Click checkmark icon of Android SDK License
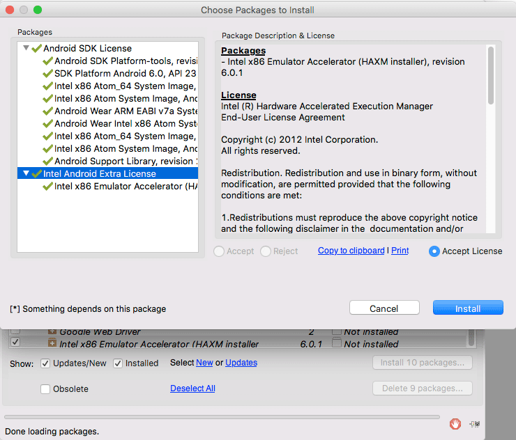Screen dimensions: 516x440 point(36,48)
